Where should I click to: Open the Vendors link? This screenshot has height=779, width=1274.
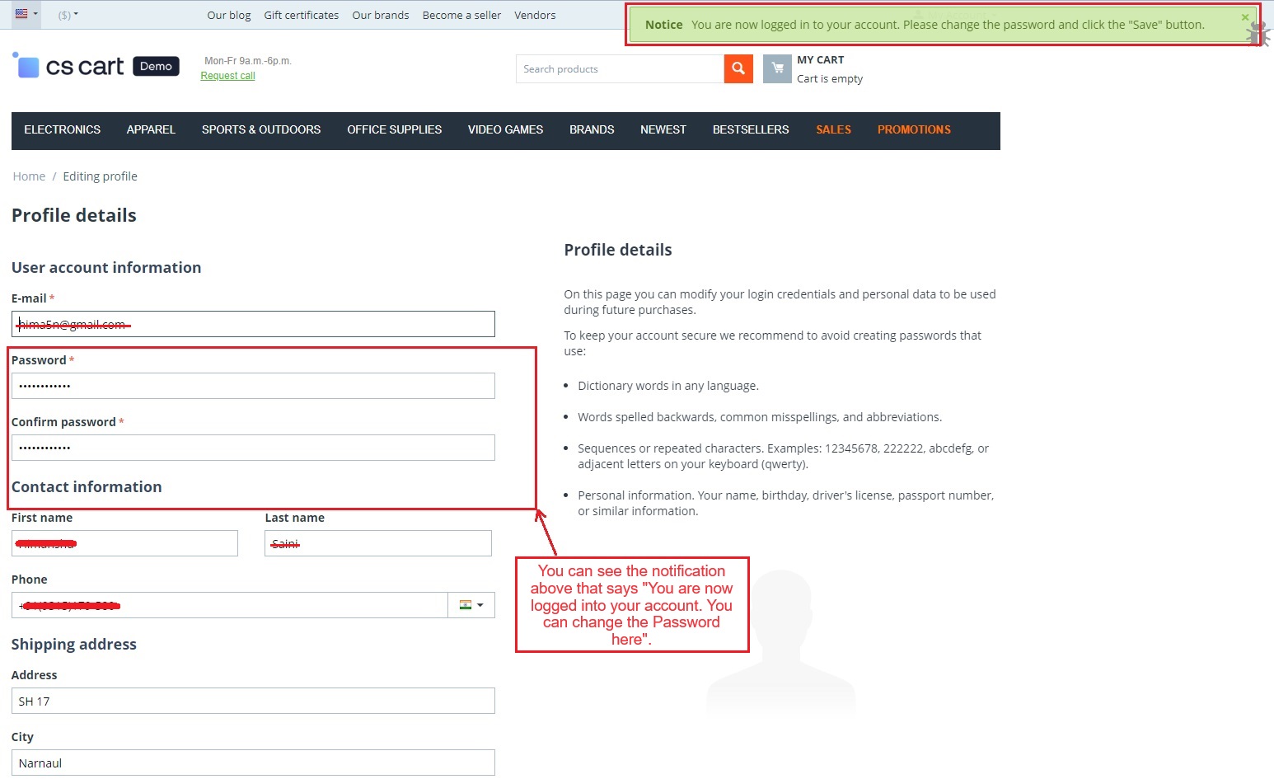535,15
